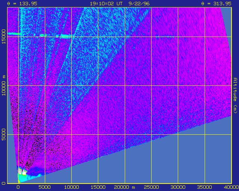This screenshot has width=239, height=191.
Task: Click the 40000 range tick label
Action: [231, 187]
